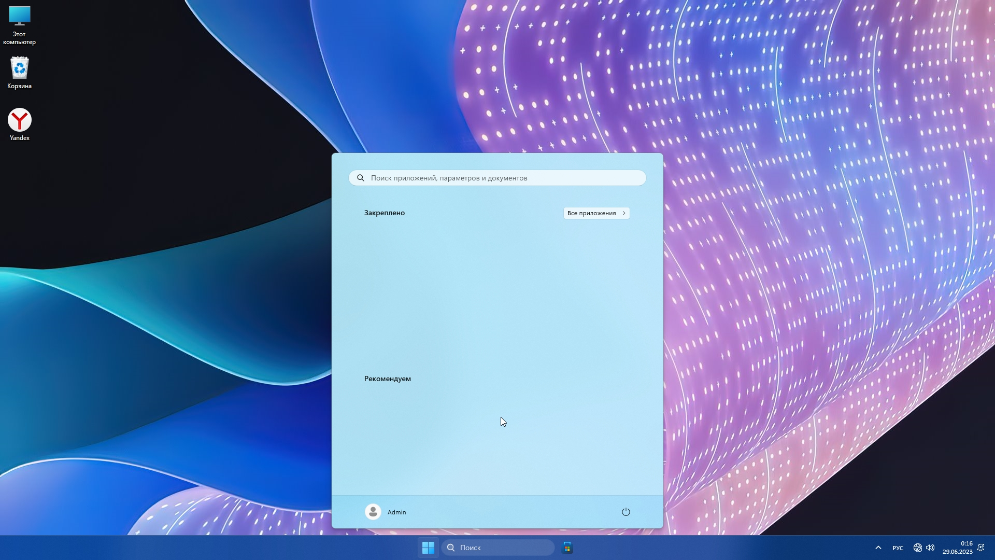Viewport: 995px width, 560px height.
Task: Open the volume speaker tray icon
Action: pyautogui.click(x=930, y=548)
